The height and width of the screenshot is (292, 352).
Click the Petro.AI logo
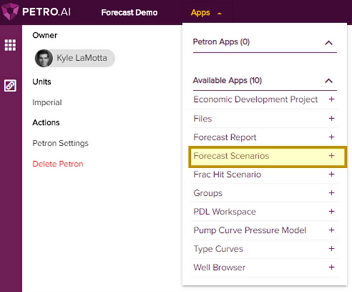pyautogui.click(x=36, y=12)
